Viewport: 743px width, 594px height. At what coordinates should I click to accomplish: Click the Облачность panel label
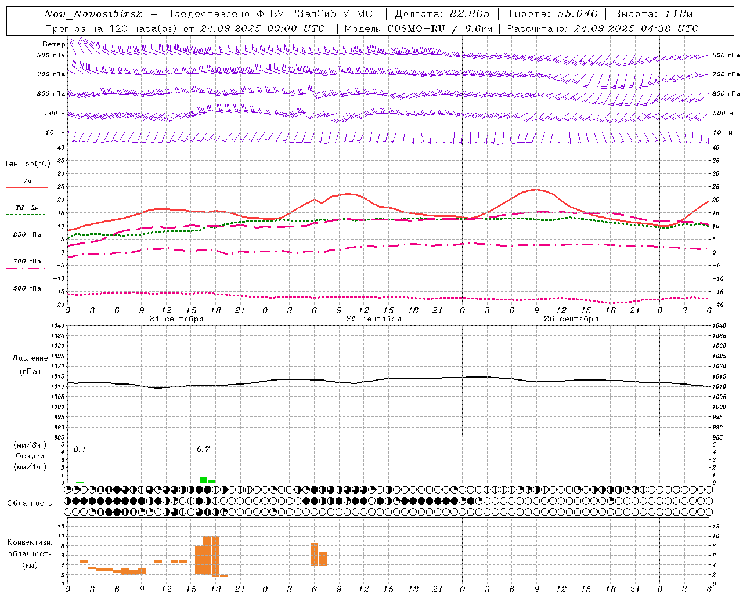click(30, 504)
